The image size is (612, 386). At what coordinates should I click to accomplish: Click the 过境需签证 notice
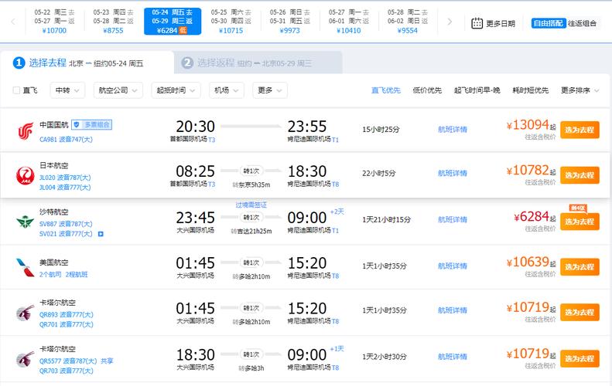[x=251, y=205]
